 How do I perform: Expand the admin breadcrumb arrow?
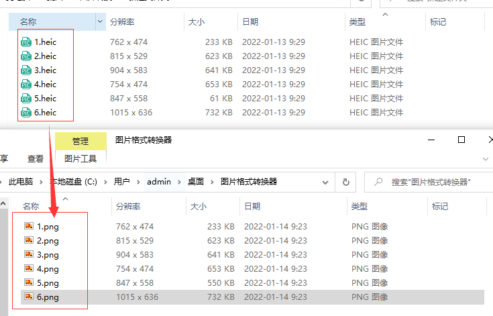(x=179, y=182)
